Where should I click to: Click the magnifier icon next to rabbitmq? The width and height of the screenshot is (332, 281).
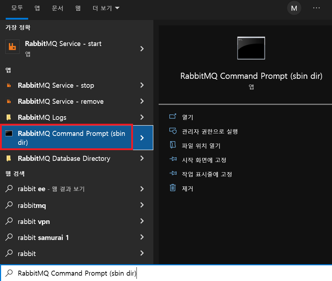[9, 205]
